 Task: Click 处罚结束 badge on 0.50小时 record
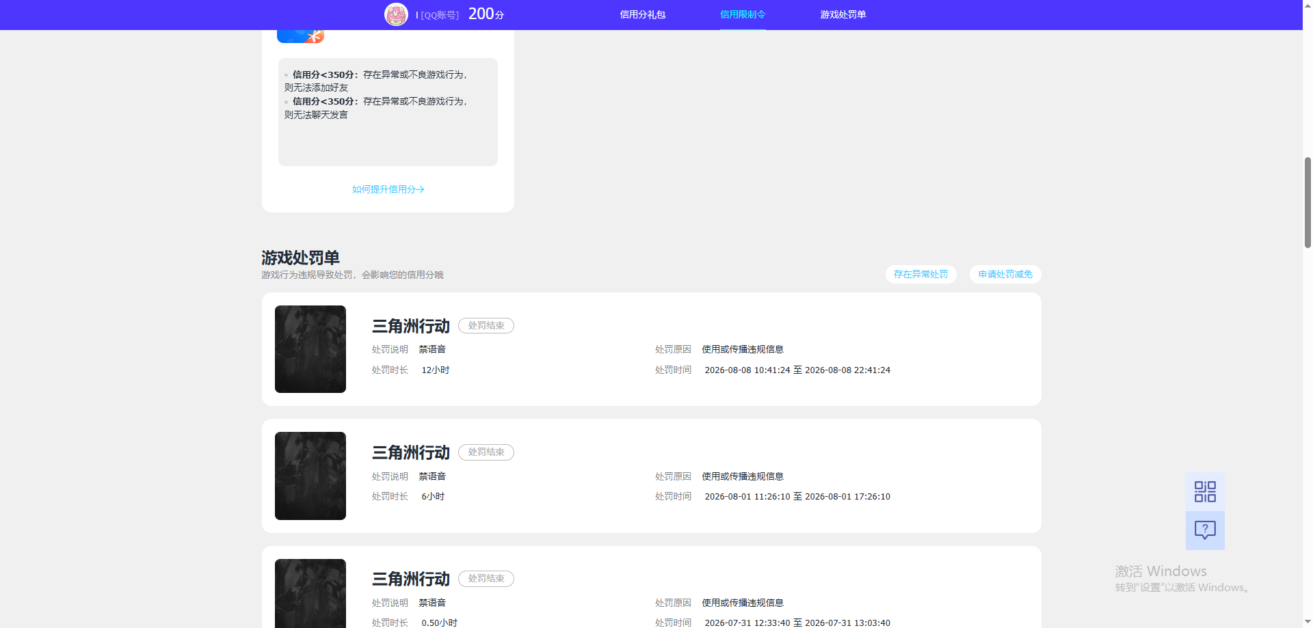click(x=486, y=579)
